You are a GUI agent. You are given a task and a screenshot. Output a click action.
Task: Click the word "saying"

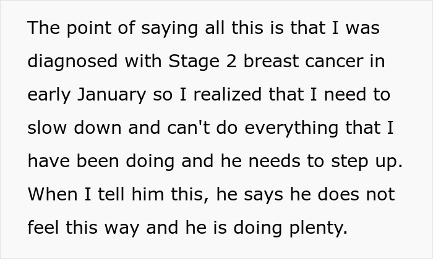[169, 29]
